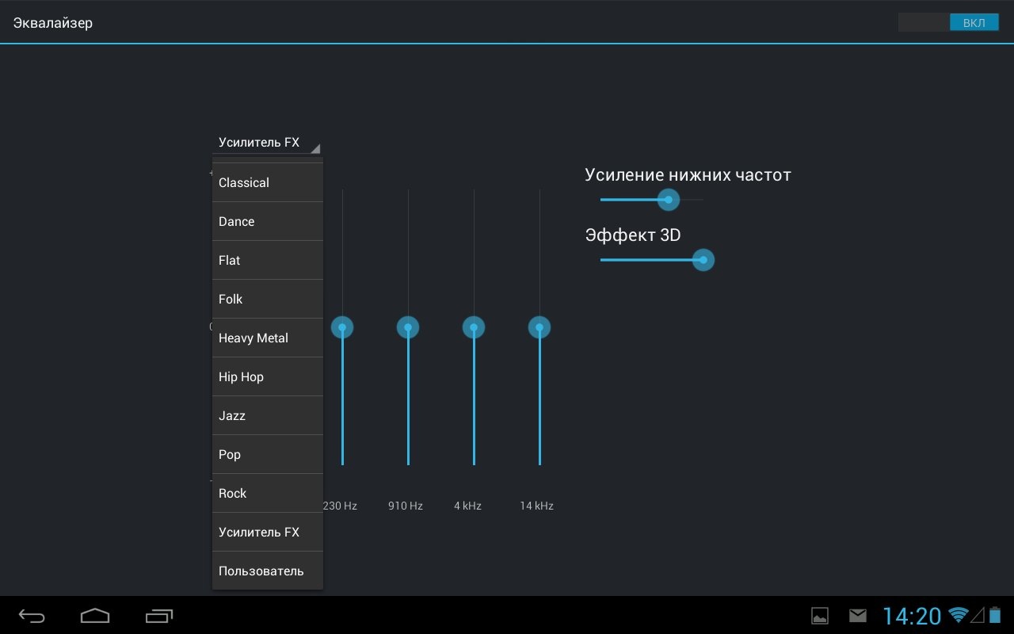Click the Эффект 3D slider knob
The width and height of the screenshot is (1014, 634).
coord(703,260)
